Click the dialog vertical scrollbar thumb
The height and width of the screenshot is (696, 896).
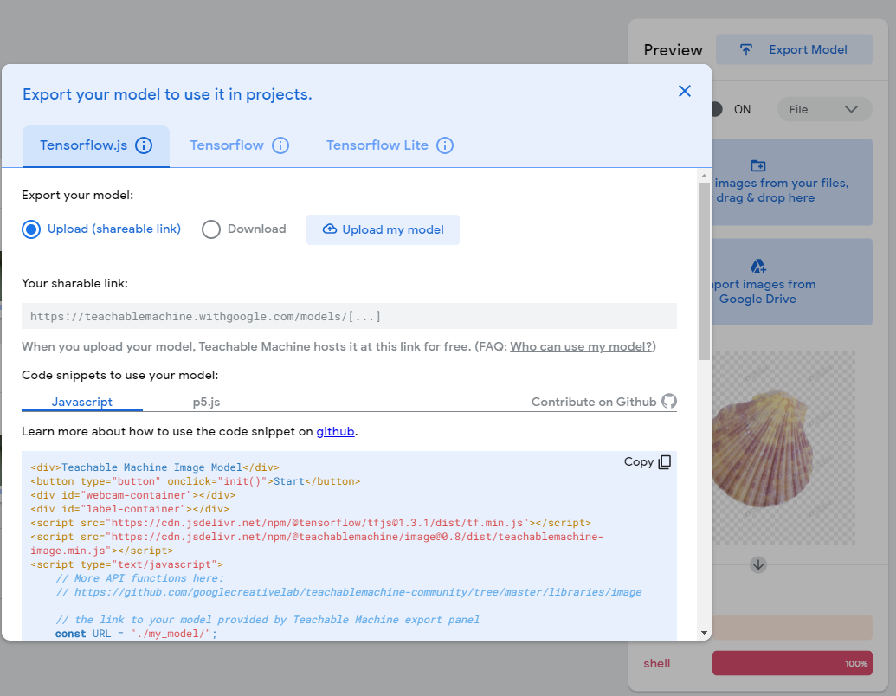pos(704,272)
